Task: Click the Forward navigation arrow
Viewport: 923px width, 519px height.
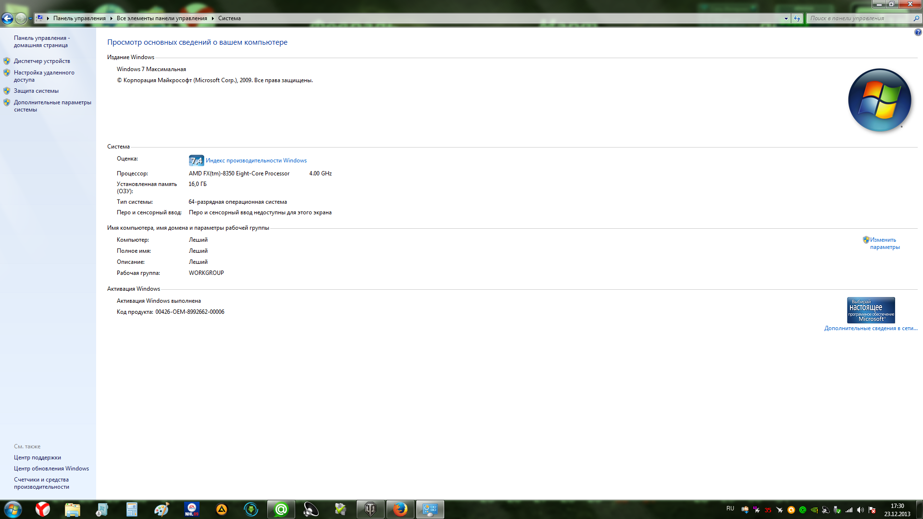Action: [20, 18]
